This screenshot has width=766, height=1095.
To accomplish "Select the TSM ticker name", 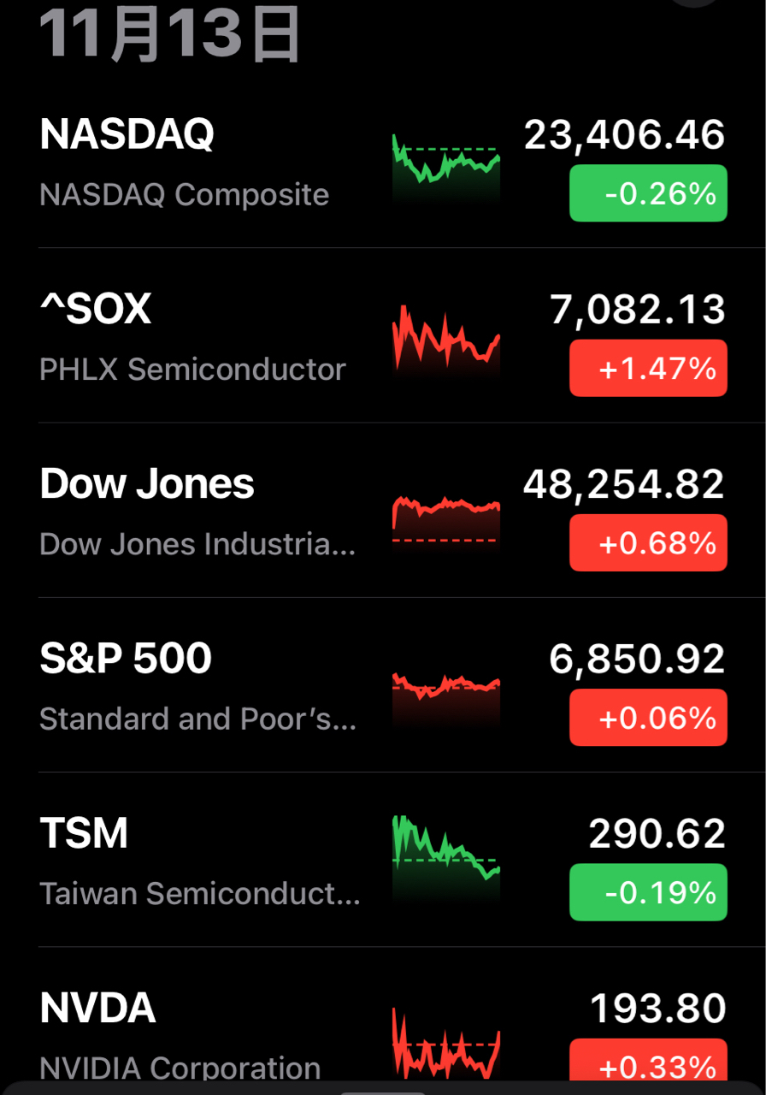I will pos(84,833).
